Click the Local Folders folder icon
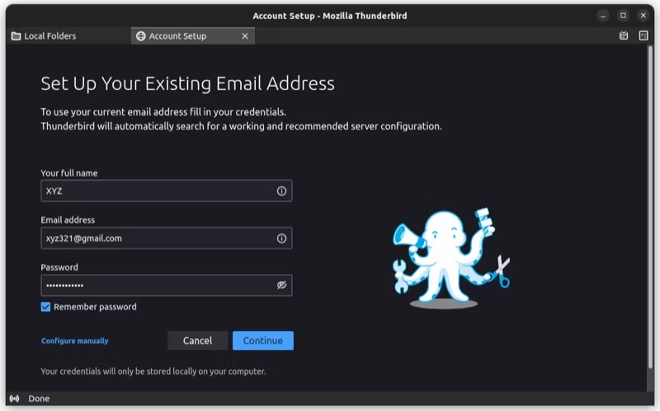The height and width of the screenshot is (411, 660). tap(16, 36)
